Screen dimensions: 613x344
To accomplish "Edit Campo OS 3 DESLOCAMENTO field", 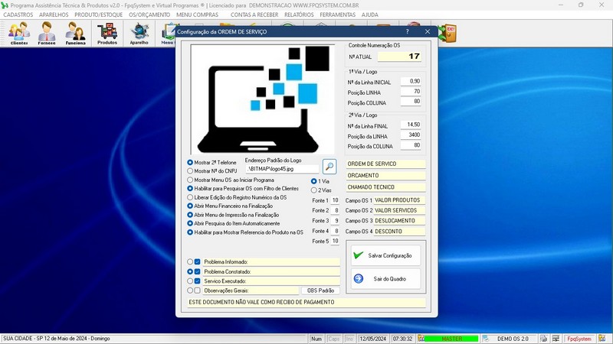I will click(x=399, y=221).
